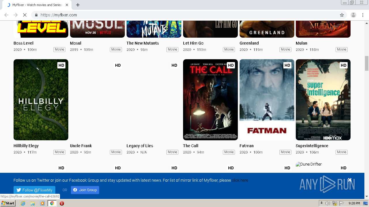
Task: Click HD badge on Uncle Frank
Action: (118, 65)
